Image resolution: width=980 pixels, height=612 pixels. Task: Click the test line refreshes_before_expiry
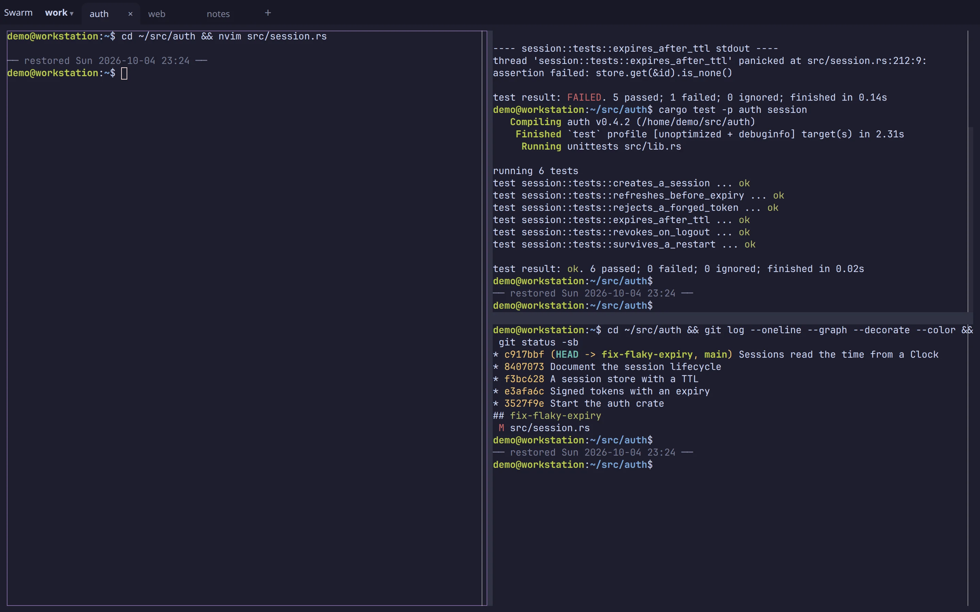coord(638,195)
